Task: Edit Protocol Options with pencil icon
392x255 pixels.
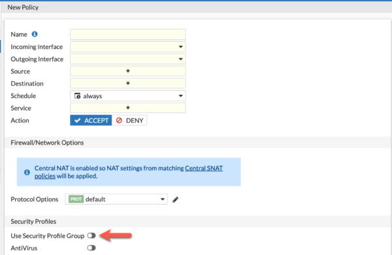Action: 176,199
